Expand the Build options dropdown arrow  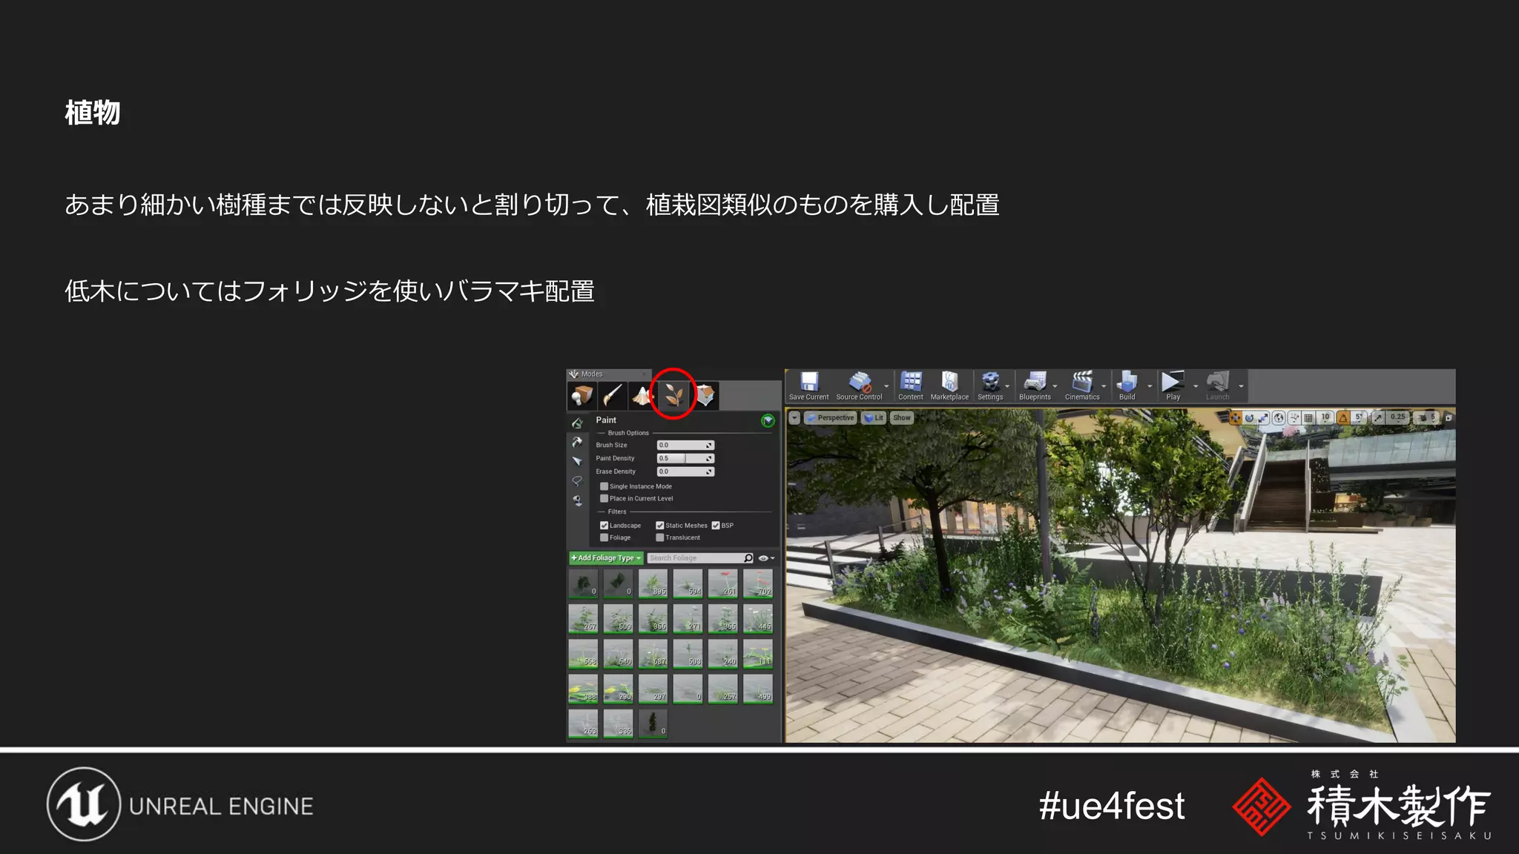click(x=1150, y=386)
